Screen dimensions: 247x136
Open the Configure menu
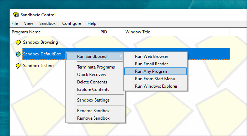tap(72, 23)
